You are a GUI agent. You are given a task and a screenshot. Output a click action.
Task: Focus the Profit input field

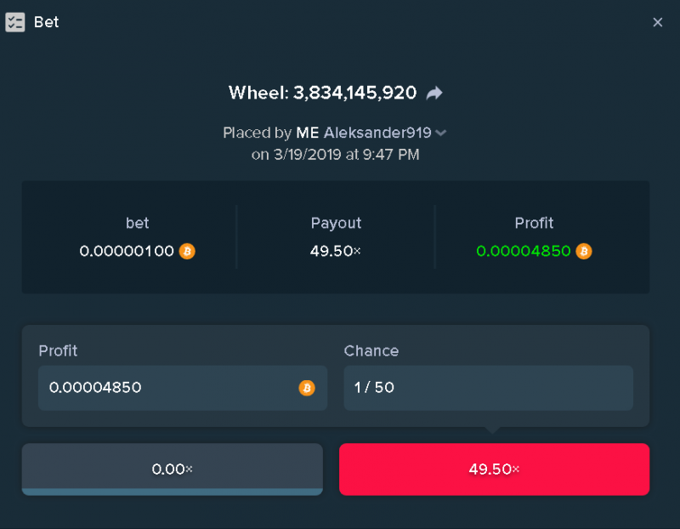[183, 388]
